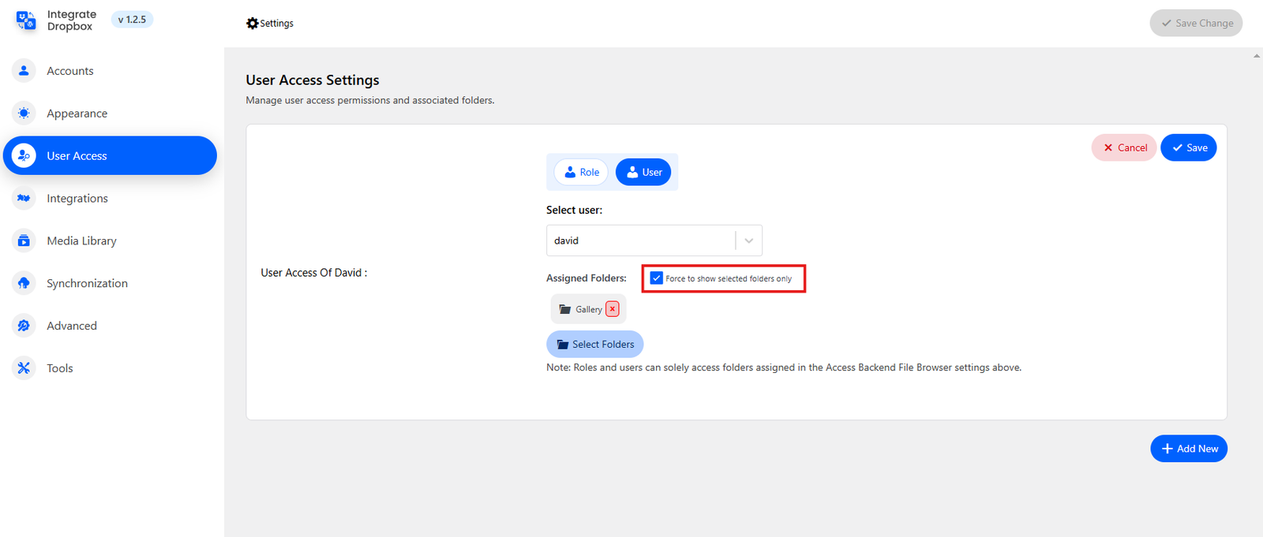Click the User Access Settings heading
This screenshot has height=537, width=1263.
313,80
